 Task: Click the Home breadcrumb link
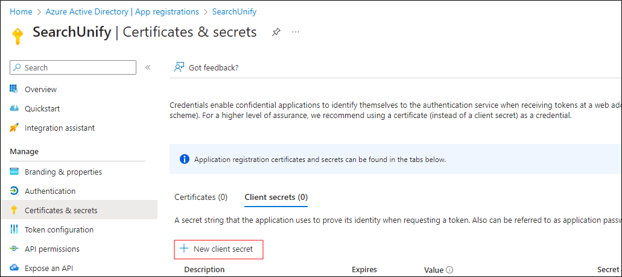[x=21, y=11]
